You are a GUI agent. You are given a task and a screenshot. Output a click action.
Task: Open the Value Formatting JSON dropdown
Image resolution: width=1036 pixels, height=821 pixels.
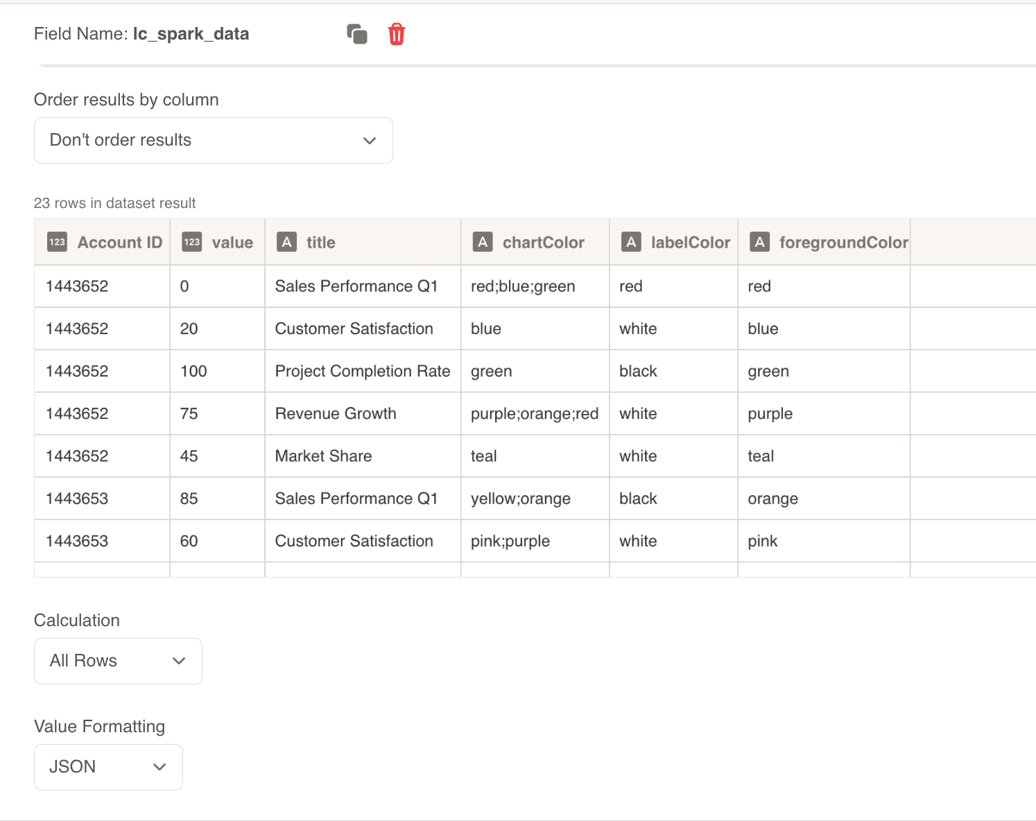click(108, 767)
